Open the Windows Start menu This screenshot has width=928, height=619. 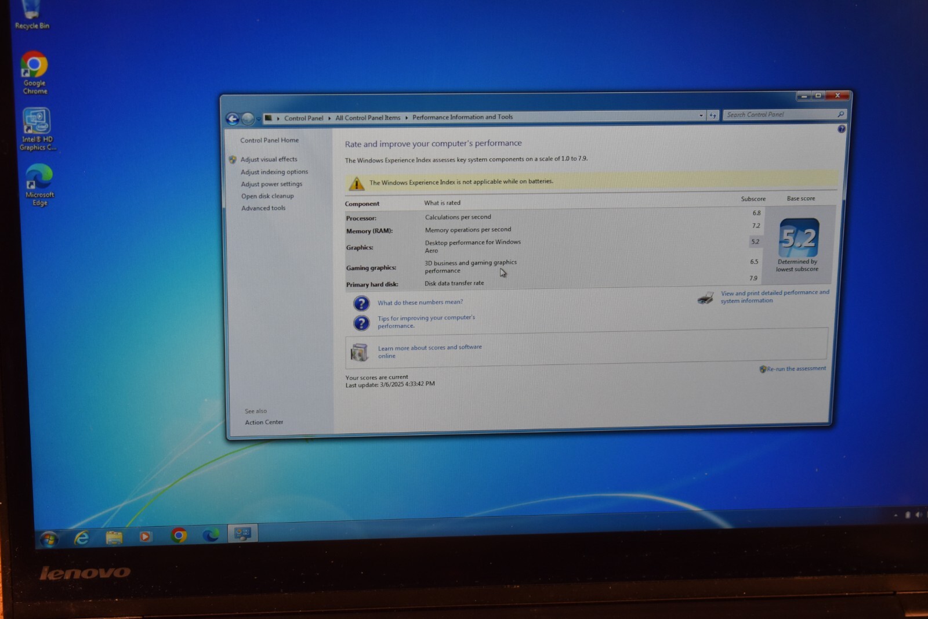pyautogui.click(x=49, y=540)
